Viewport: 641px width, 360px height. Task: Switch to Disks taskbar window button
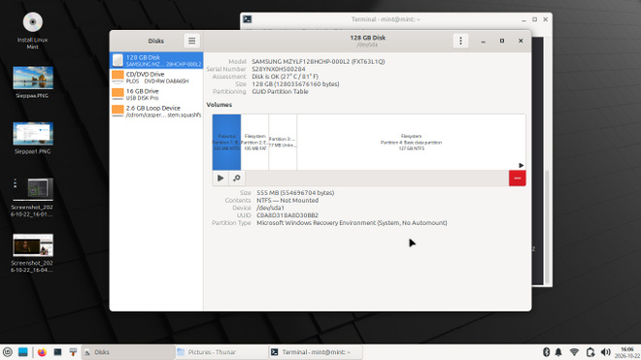(x=128, y=352)
